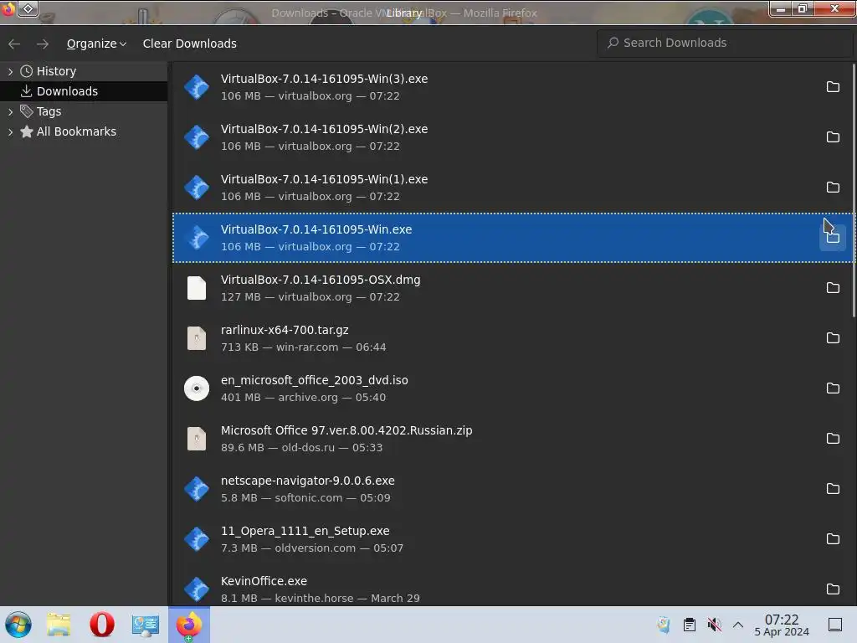Click the VirtualBox OSX.dmg file icon
This screenshot has width=857, height=643.
pyautogui.click(x=196, y=288)
